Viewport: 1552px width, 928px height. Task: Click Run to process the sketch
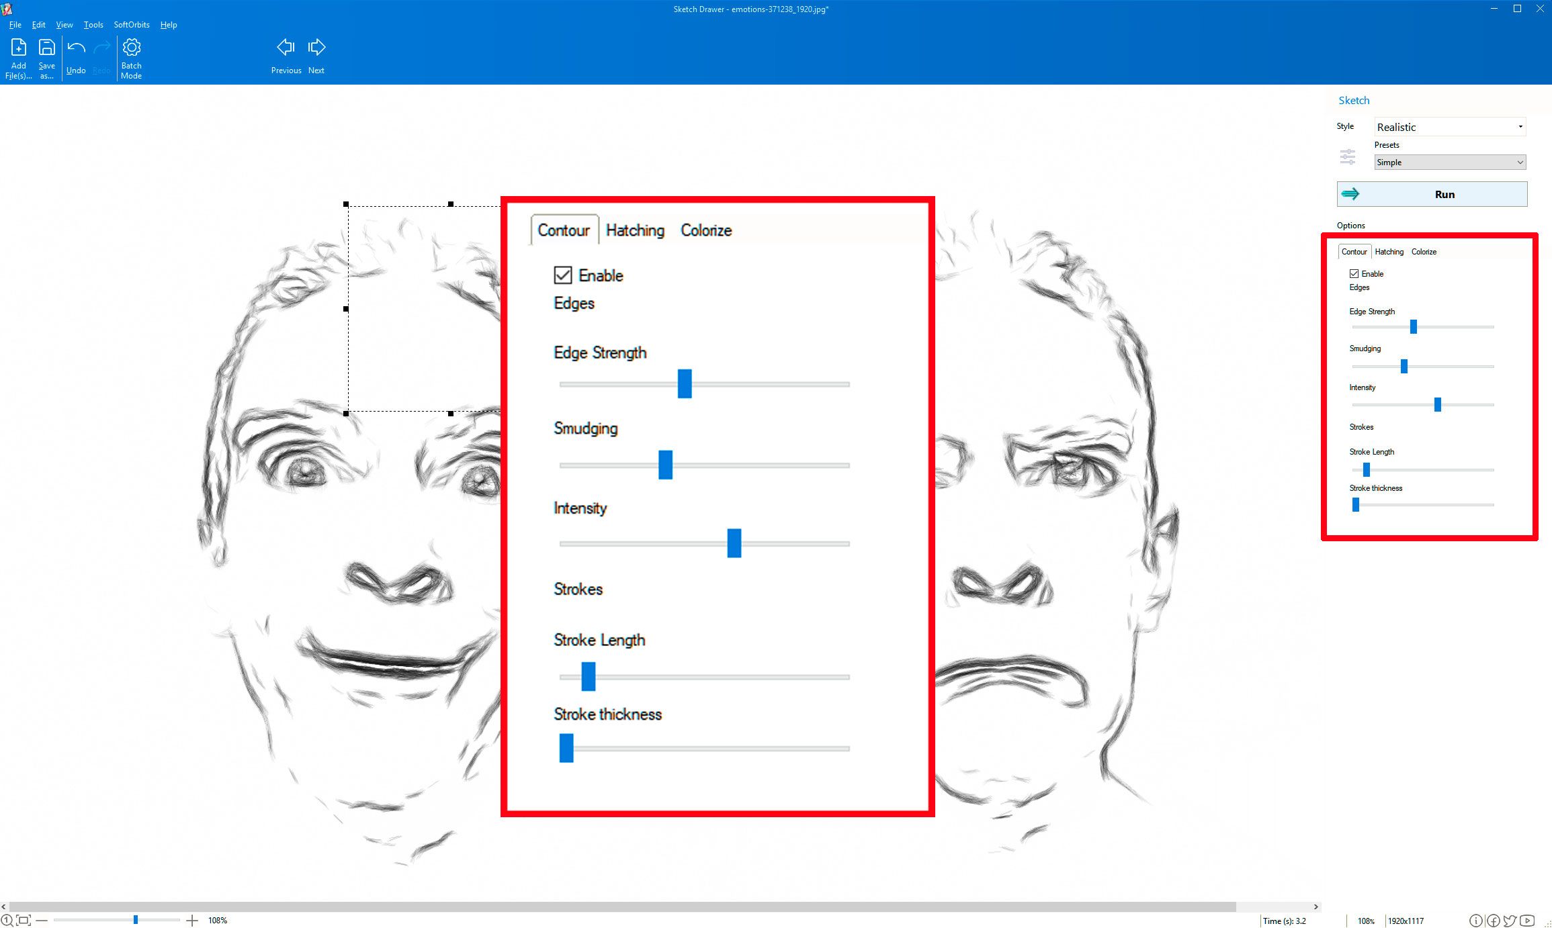click(x=1441, y=193)
